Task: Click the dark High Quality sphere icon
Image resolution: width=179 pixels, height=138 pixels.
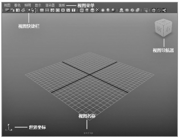Action: point(113,10)
